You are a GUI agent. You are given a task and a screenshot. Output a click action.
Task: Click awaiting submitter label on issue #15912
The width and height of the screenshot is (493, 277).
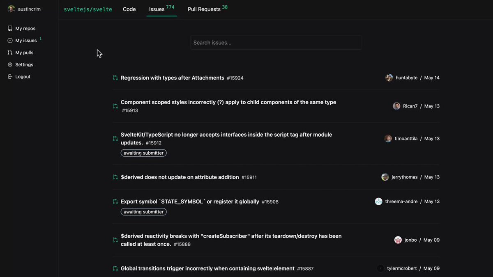coord(144,153)
